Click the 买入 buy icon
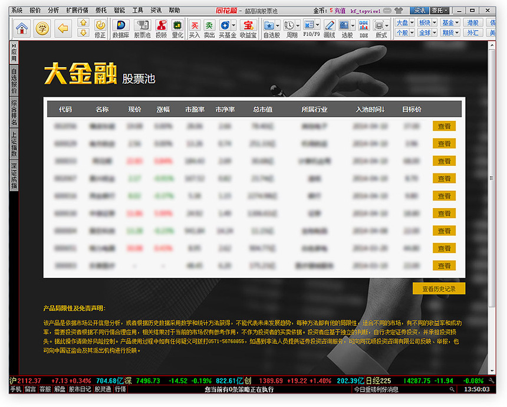Viewport: 507px width, 407px height. [195, 29]
